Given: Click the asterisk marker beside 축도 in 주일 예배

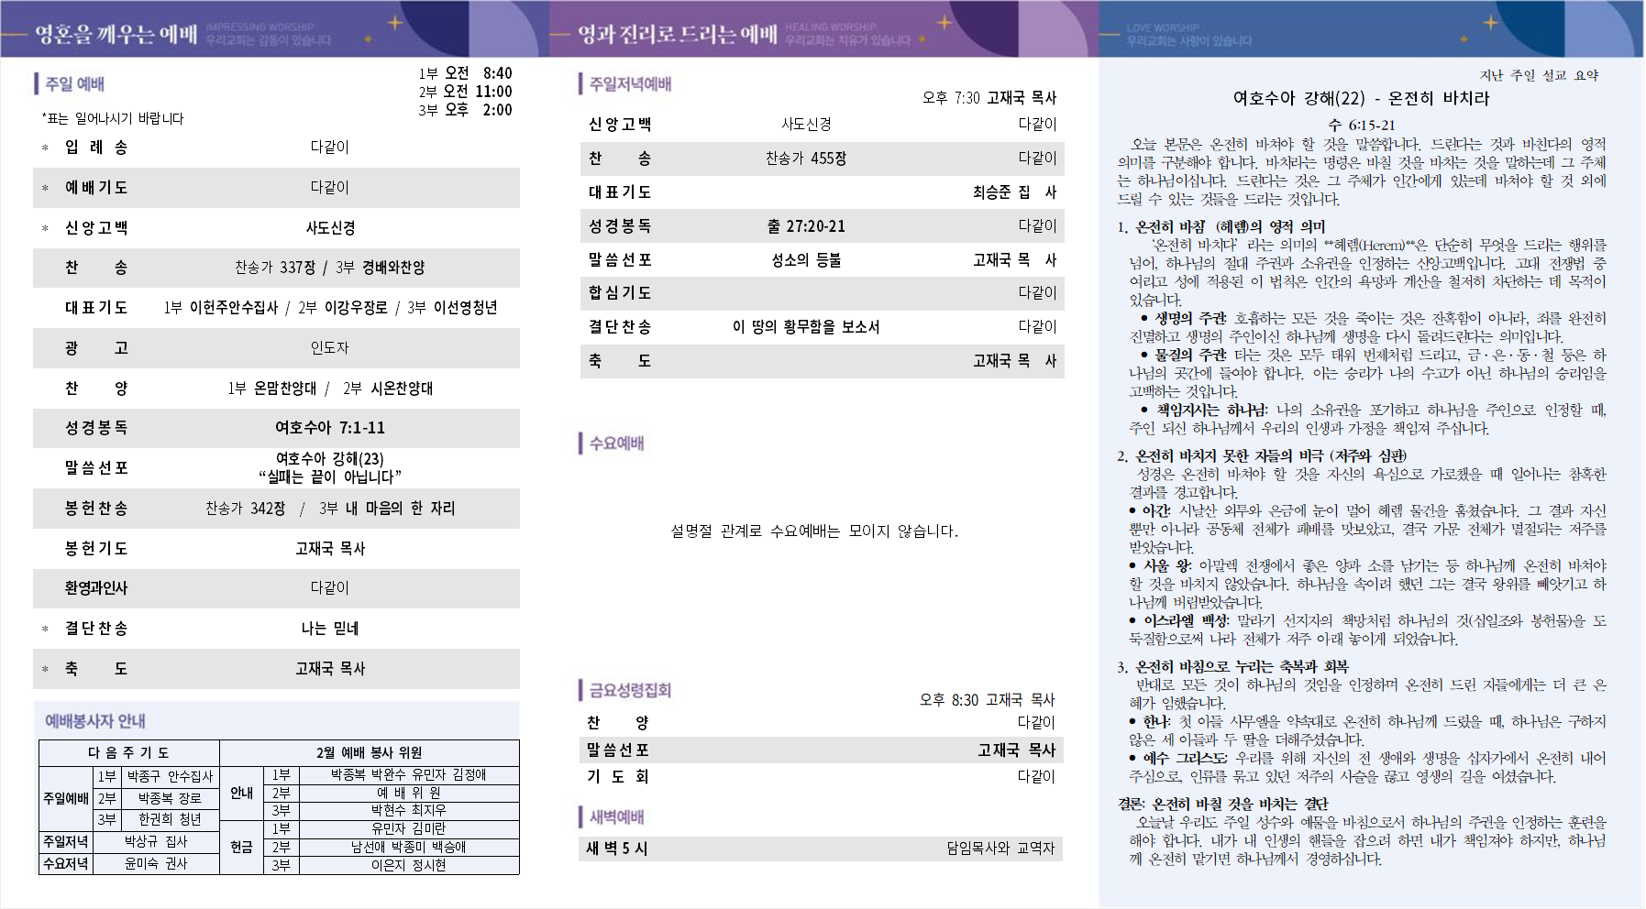Looking at the screenshot, I should point(45,670).
